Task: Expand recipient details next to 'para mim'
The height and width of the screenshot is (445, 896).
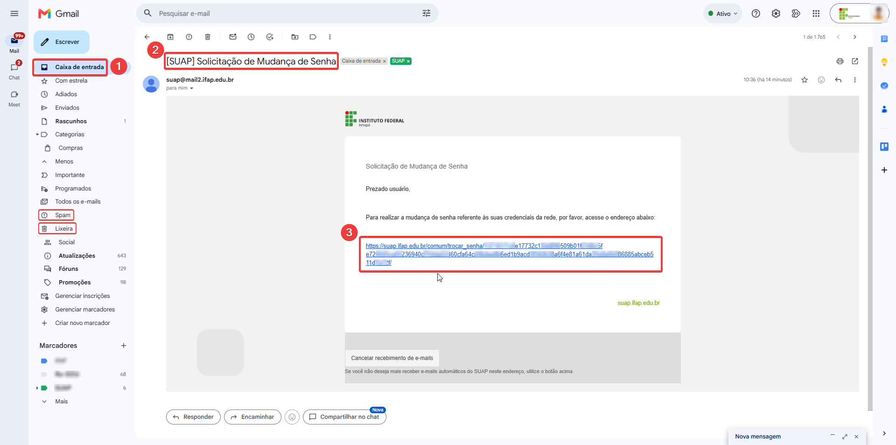Action: [191, 88]
